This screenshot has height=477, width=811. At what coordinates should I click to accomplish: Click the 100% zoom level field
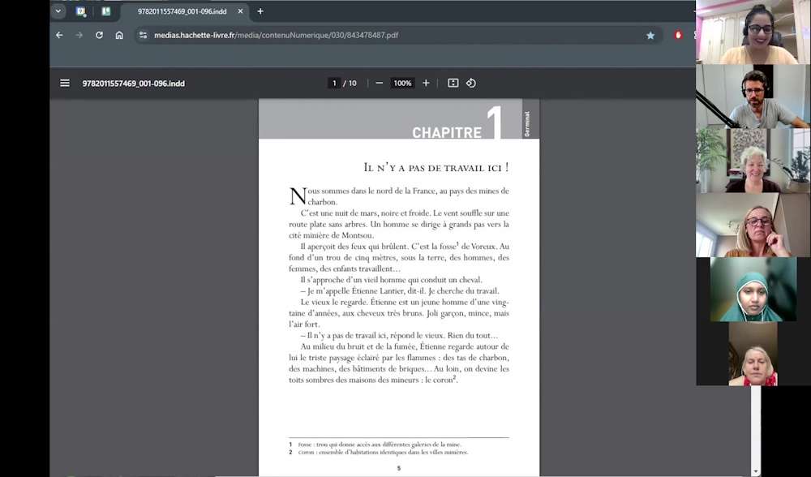[402, 83]
